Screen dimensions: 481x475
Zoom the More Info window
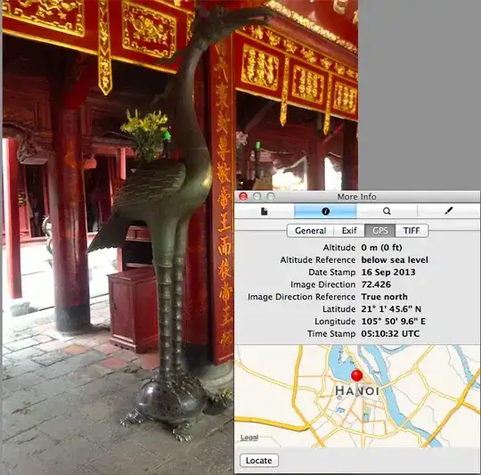tap(271, 196)
